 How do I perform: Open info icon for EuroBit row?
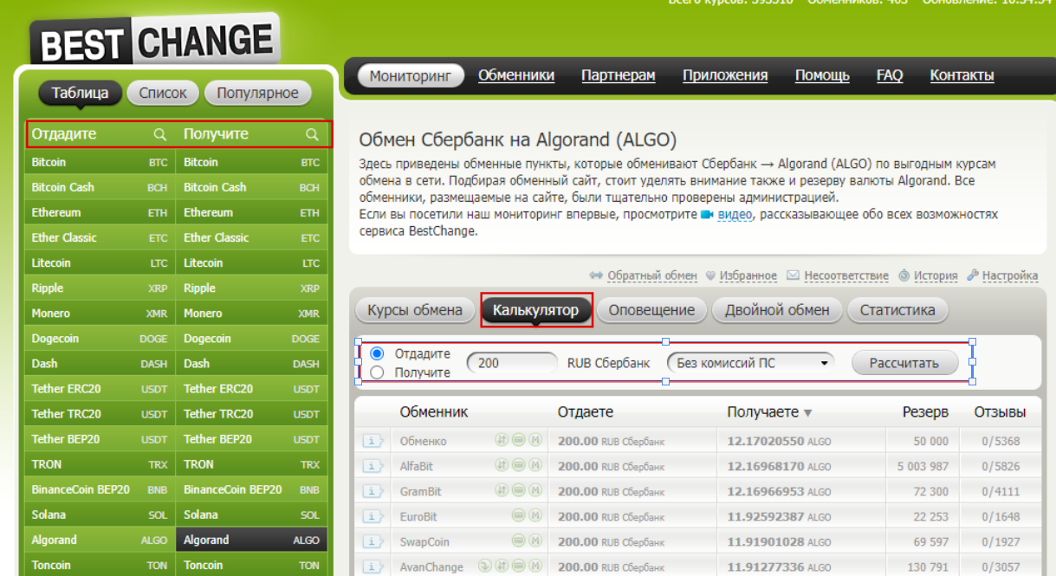(373, 516)
